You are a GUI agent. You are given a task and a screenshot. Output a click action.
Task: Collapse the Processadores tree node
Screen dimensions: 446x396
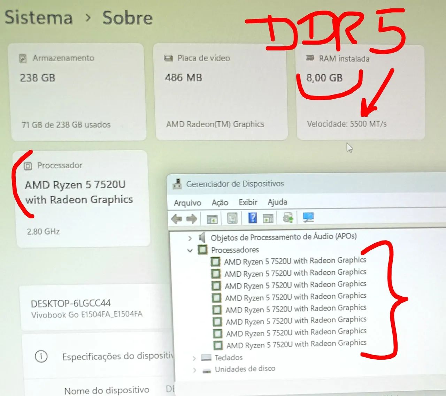point(190,250)
